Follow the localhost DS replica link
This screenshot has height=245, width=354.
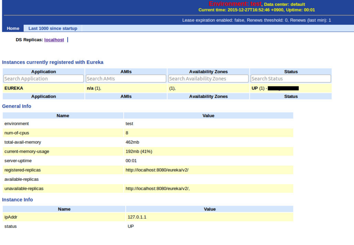(x=54, y=40)
